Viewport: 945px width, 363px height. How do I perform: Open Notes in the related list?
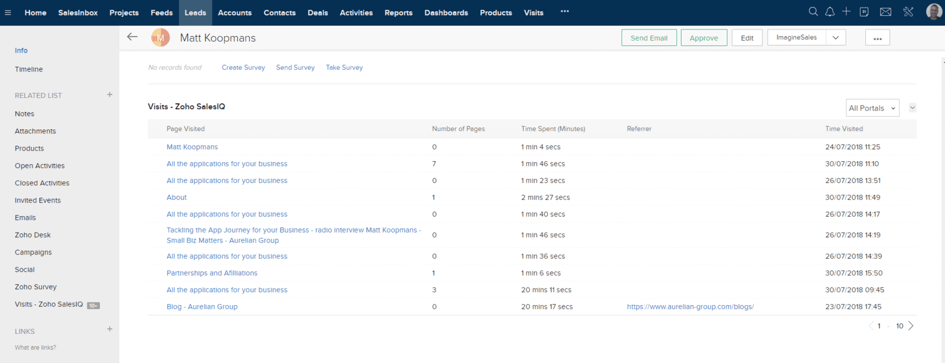(24, 114)
